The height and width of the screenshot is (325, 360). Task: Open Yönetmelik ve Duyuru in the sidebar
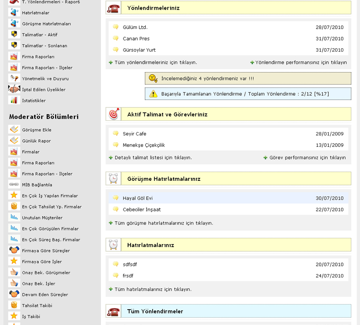(45, 78)
